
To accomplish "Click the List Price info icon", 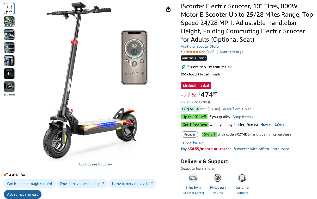I will pyautogui.click(x=209, y=102).
